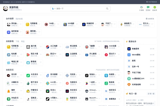160x106 pixels.
Task: Open the 西瓜TV card
Action: [54, 55]
